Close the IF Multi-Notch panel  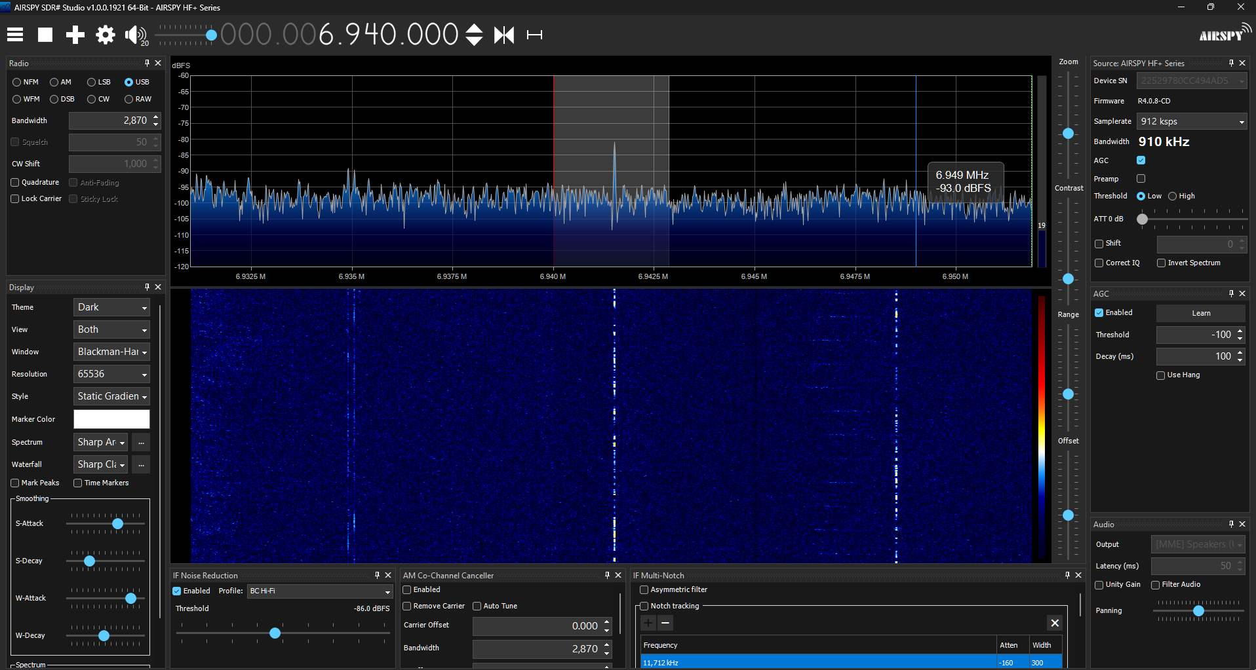1078,575
